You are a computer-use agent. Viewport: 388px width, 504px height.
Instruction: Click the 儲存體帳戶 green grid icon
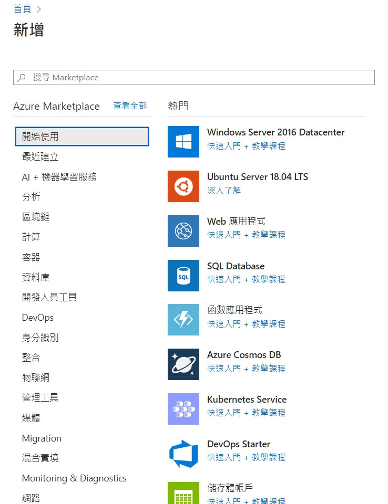pos(183,493)
